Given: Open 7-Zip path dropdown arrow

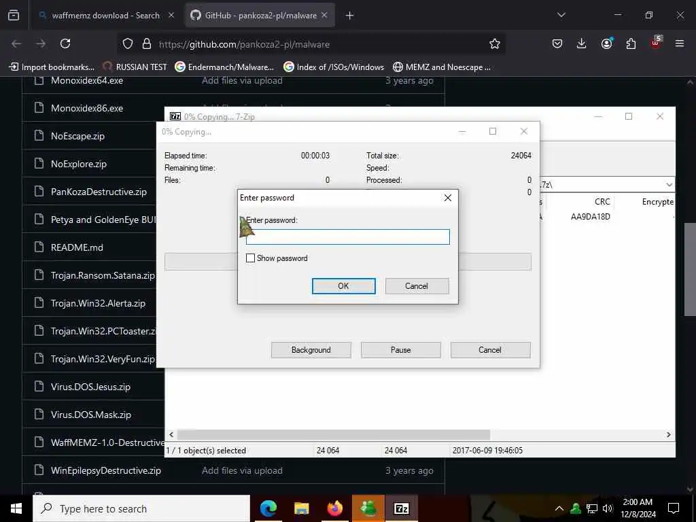Looking at the screenshot, I should (x=669, y=184).
